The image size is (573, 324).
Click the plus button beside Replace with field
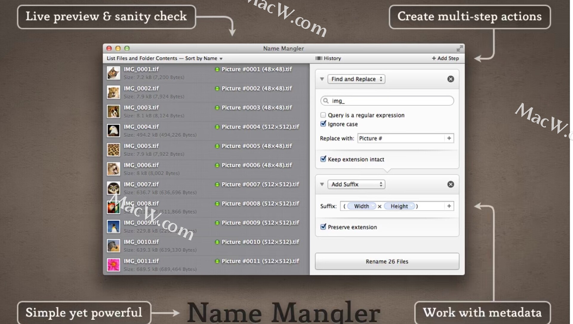click(449, 138)
